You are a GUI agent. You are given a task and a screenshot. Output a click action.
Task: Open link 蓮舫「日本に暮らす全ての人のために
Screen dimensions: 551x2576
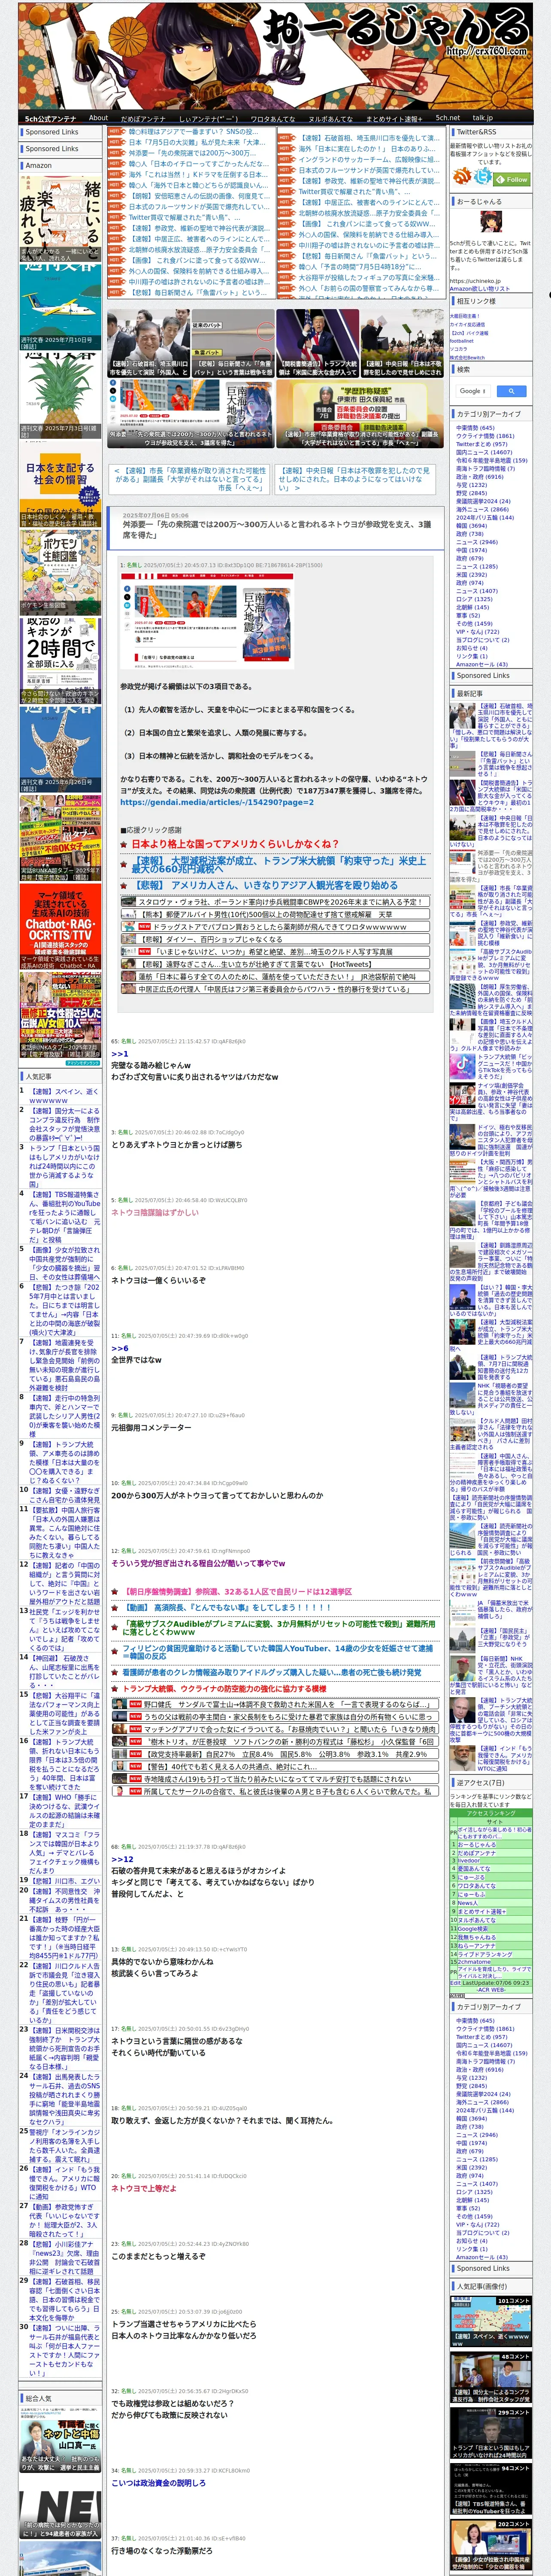click(277, 977)
